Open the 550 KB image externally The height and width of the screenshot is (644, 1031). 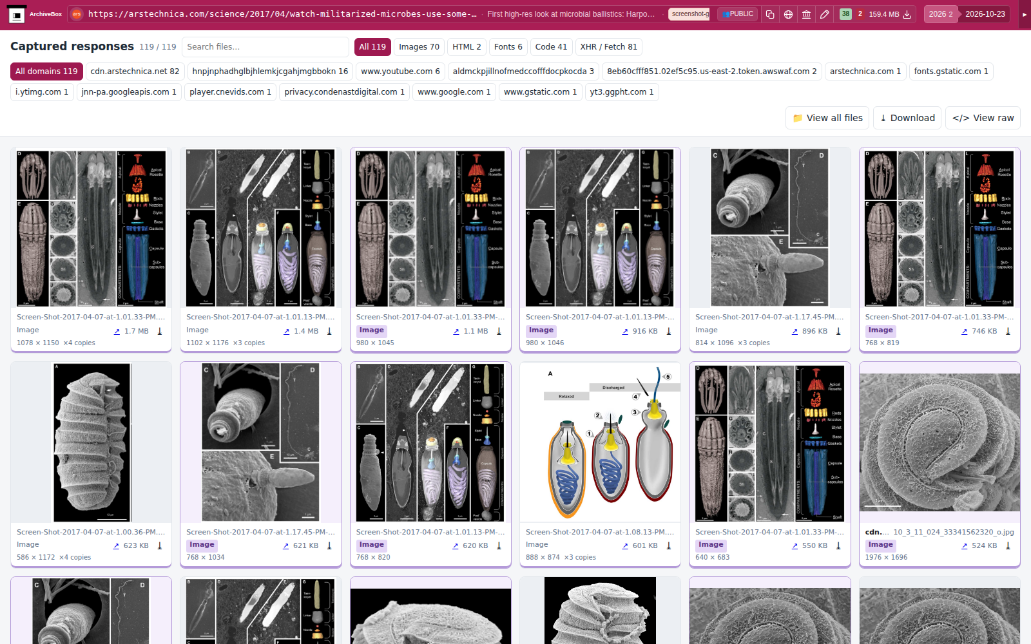pos(795,546)
